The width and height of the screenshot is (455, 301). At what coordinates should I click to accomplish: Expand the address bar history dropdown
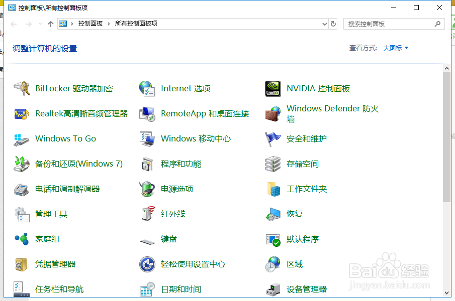(x=325, y=24)
